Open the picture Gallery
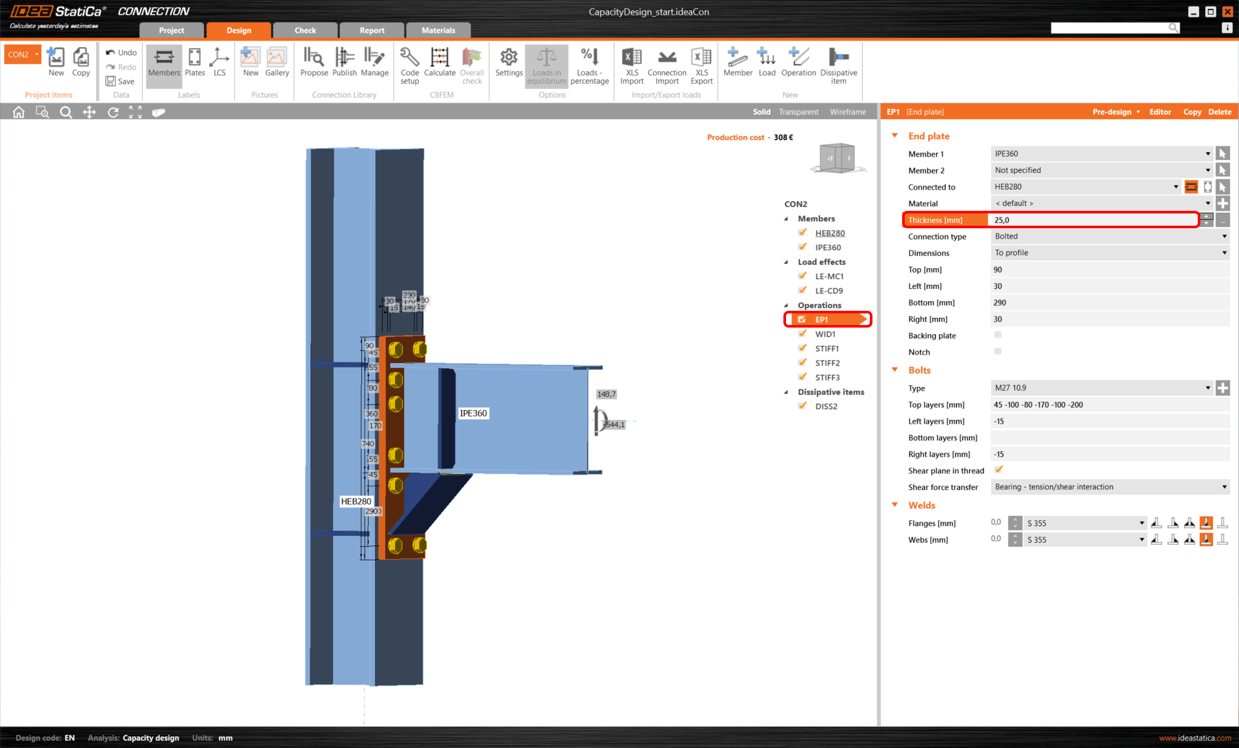 [277, 64]
